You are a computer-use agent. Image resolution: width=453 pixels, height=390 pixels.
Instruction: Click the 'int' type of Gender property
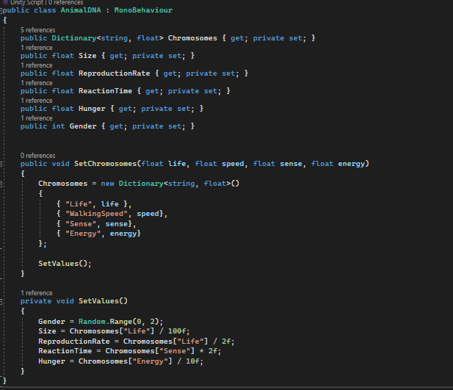(58, 126)
